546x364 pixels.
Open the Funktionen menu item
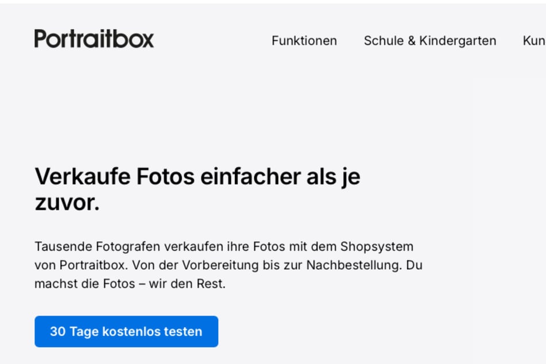(x=304, y=41)
